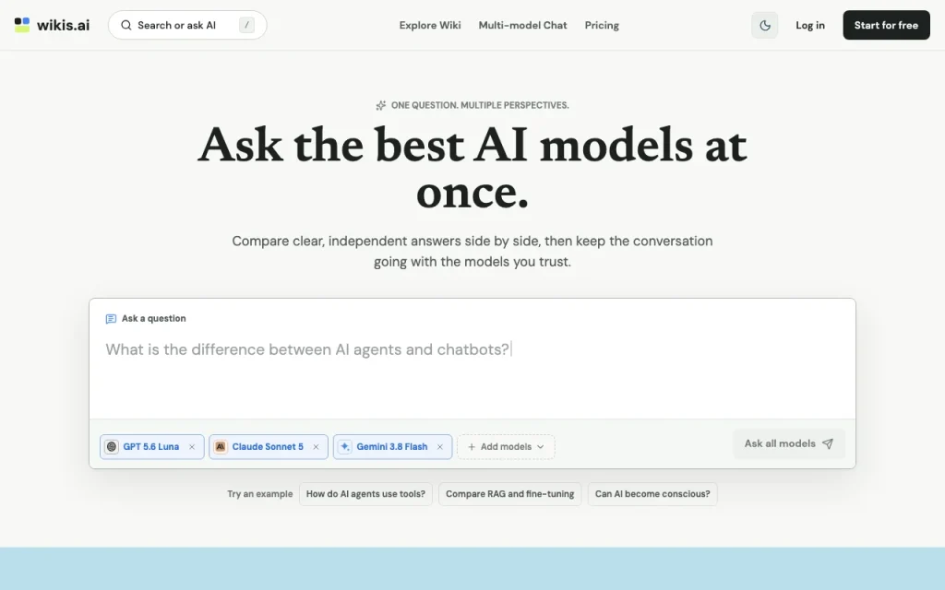Remove Gemini 3.8 Flash chip
Viewport: 945px width, 590px height.
440,447
